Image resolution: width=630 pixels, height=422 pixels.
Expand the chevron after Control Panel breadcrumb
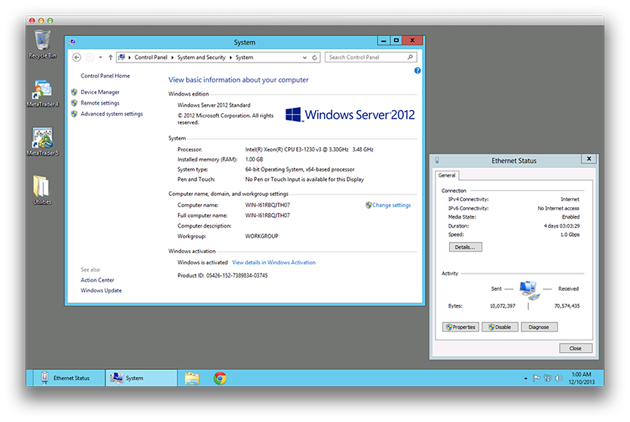173,57
